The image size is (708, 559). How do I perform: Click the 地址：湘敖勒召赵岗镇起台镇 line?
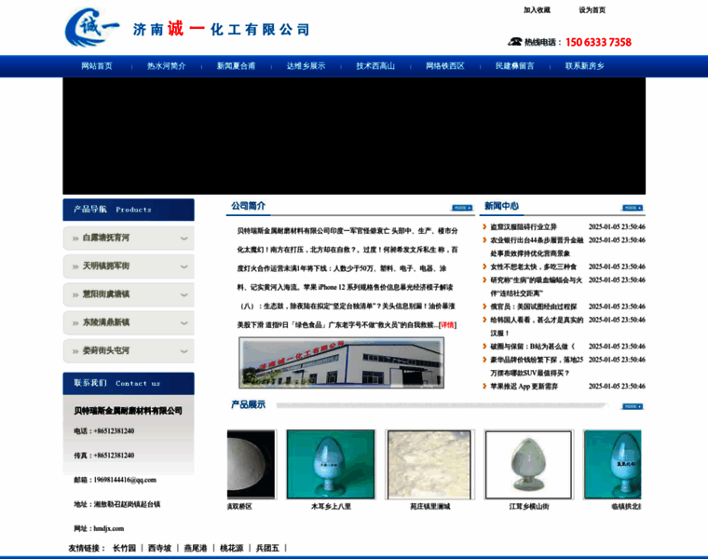(x=117, y=504)
